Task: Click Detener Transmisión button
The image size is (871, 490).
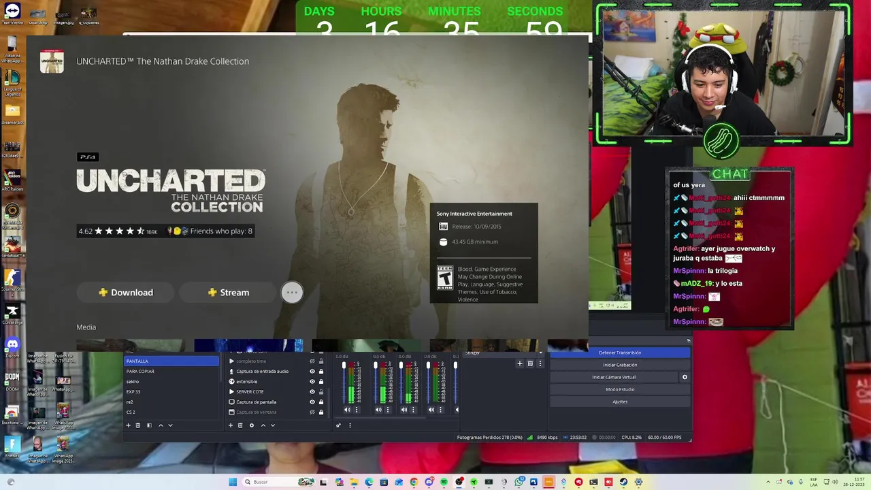Action: click(620, 353)
